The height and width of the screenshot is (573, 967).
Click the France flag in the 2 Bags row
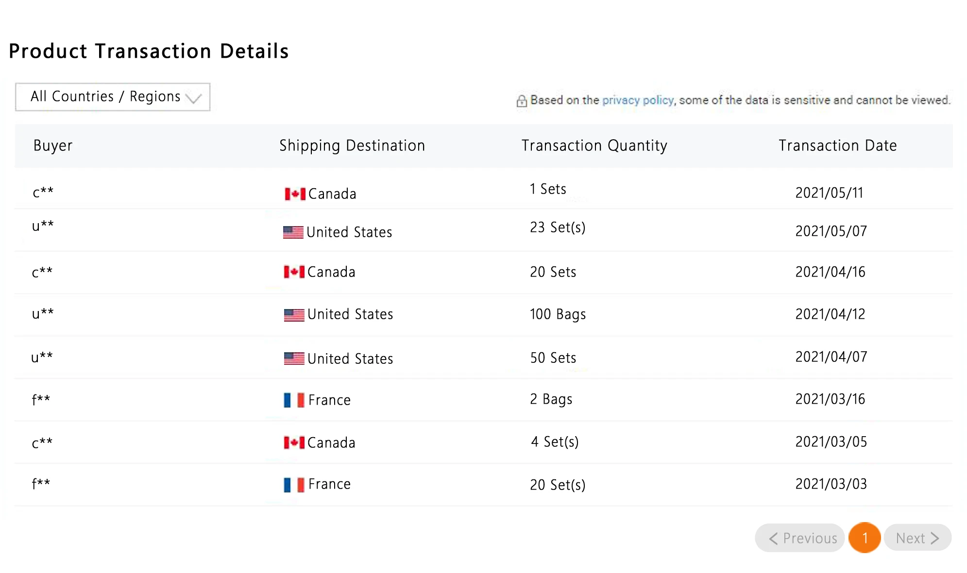pos(294,400)
